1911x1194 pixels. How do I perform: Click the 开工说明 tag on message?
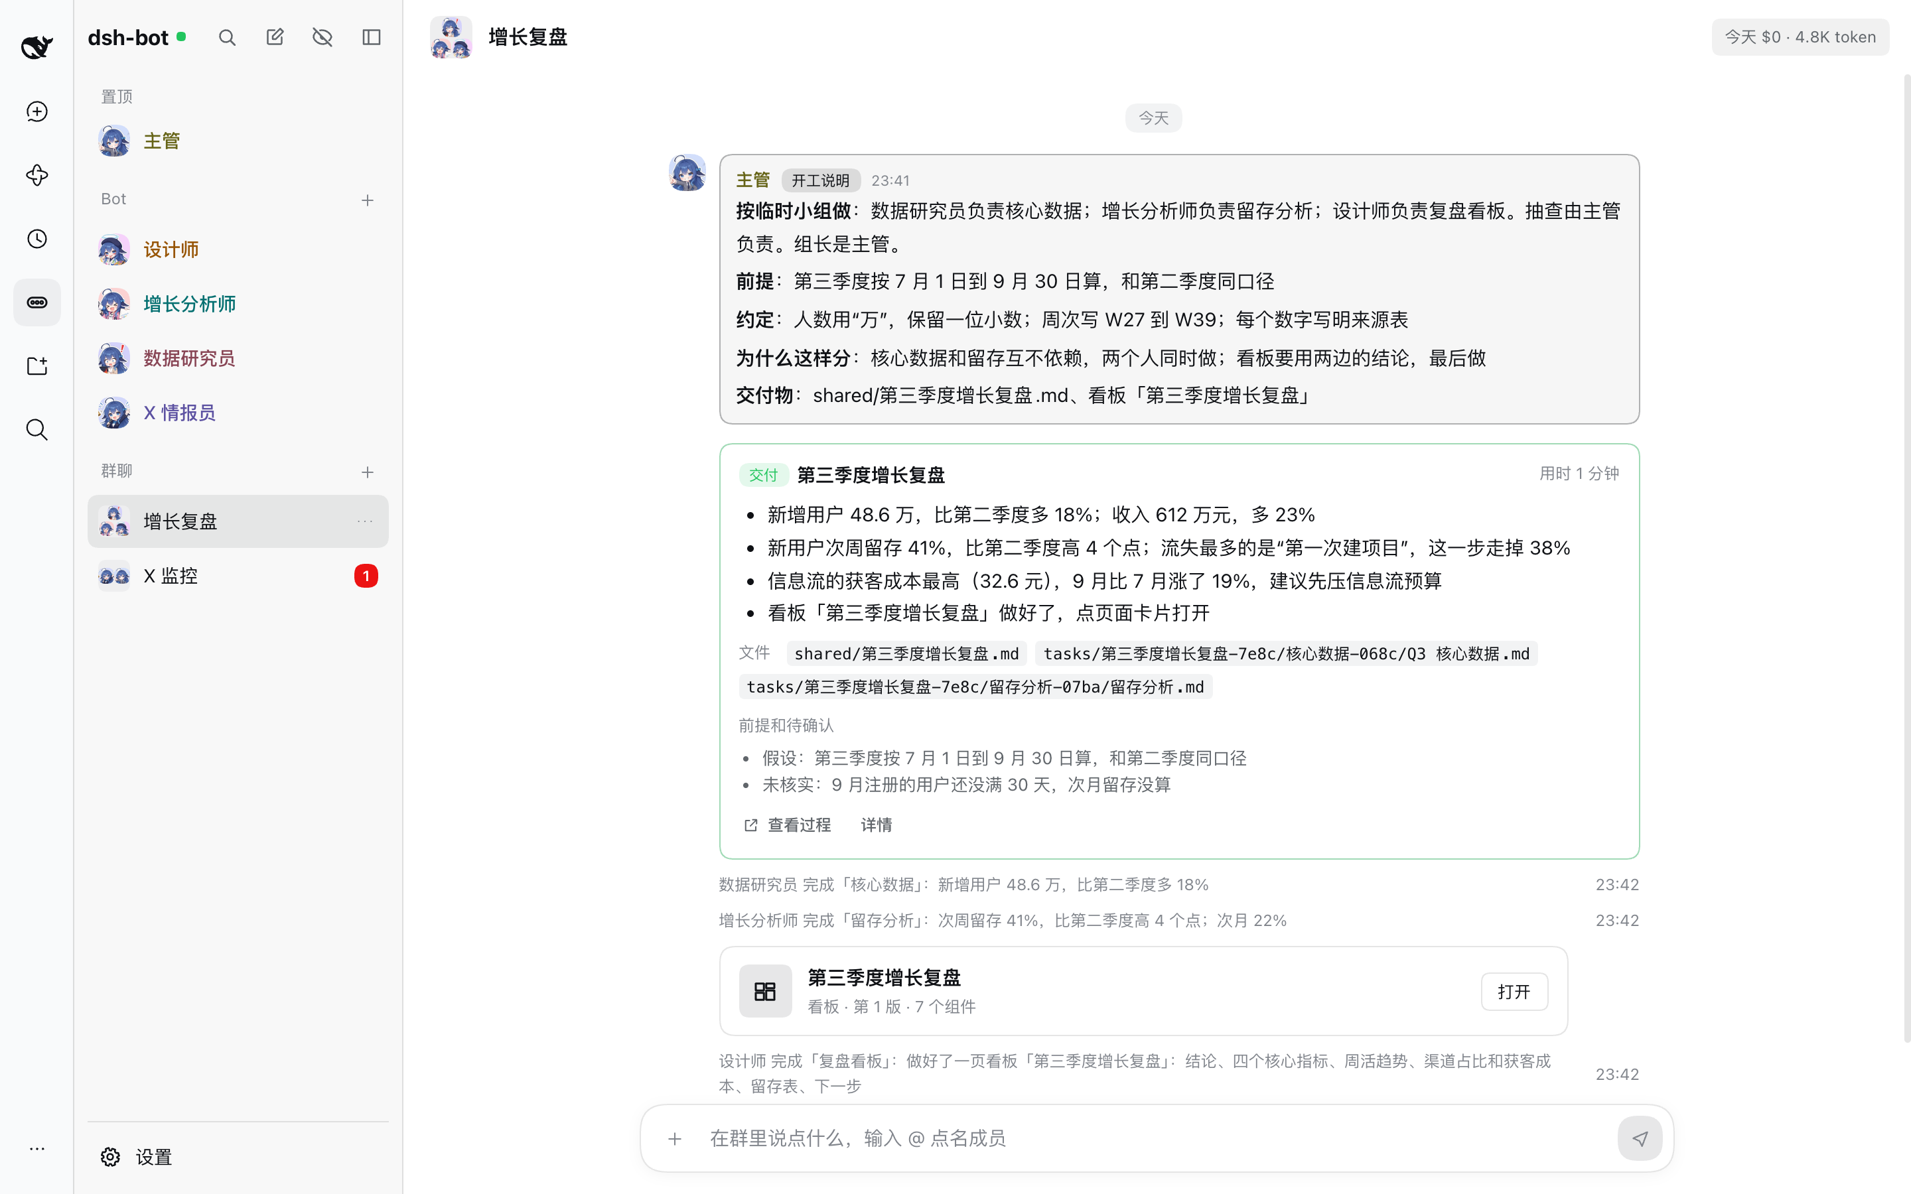tap(820, 180)
